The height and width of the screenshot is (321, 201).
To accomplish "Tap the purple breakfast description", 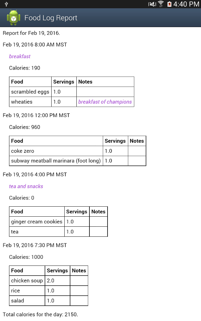I will [x=20, y=56].
